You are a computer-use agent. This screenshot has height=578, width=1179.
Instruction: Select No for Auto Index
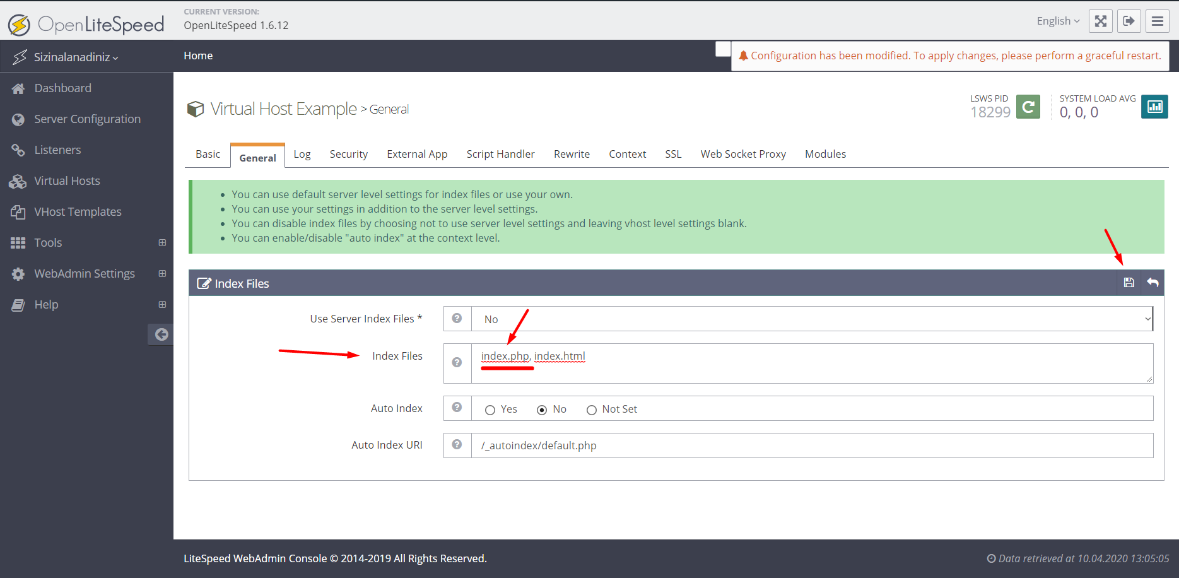(x=542, y=410)
